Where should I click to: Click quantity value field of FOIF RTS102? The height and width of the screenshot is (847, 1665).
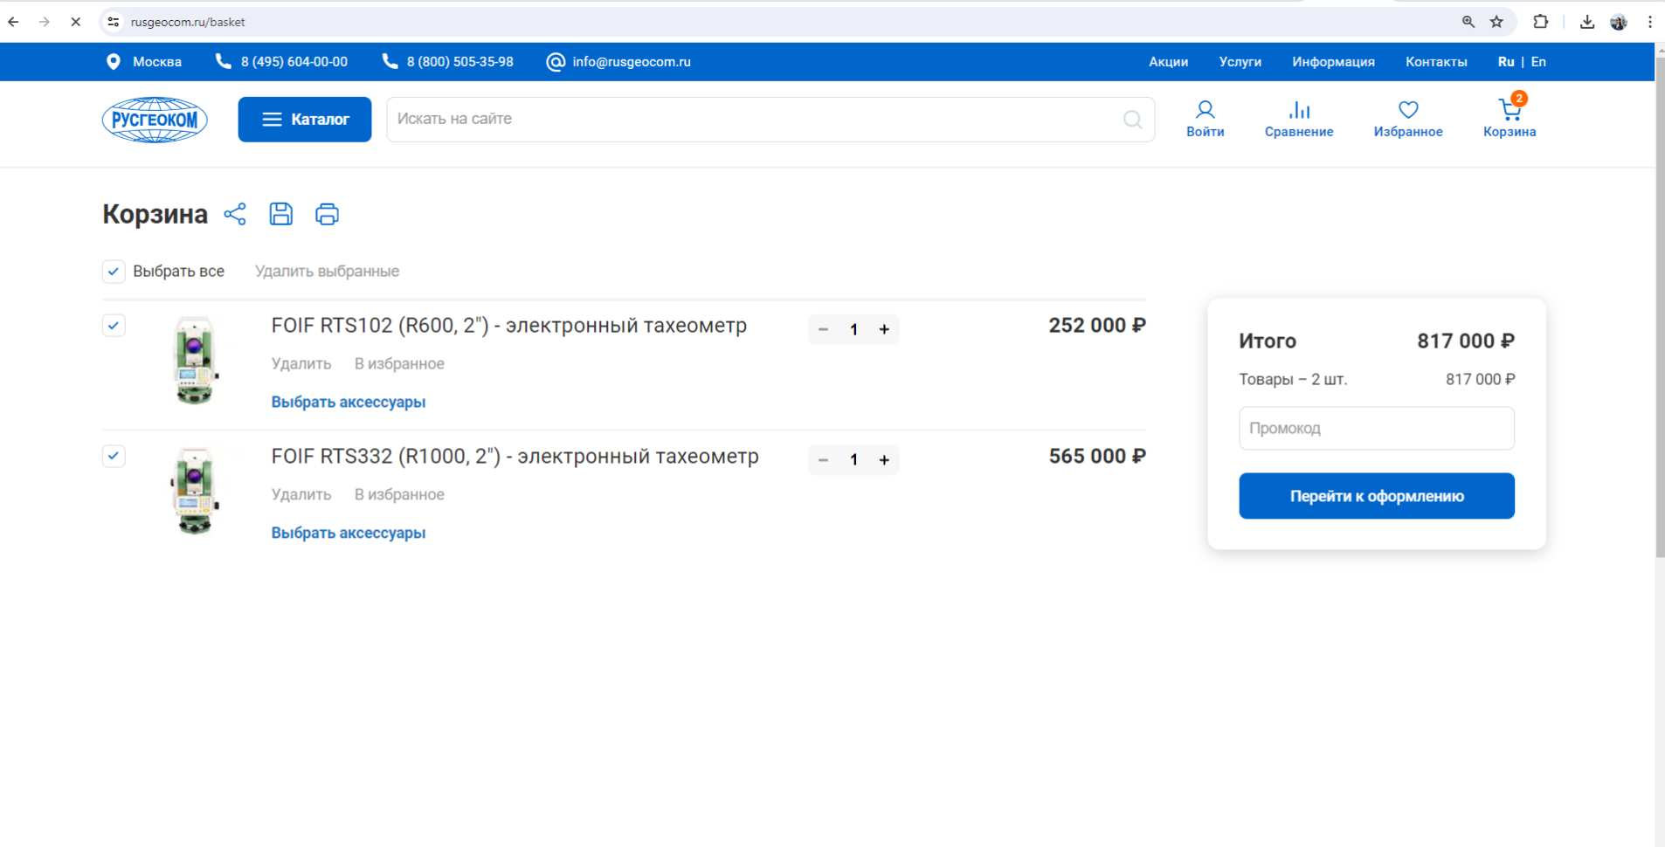click(853, 329)
